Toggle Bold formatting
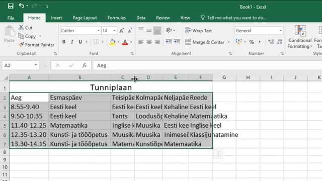The image size is (322, 181). pyautogui.click(x=64, y=42)
